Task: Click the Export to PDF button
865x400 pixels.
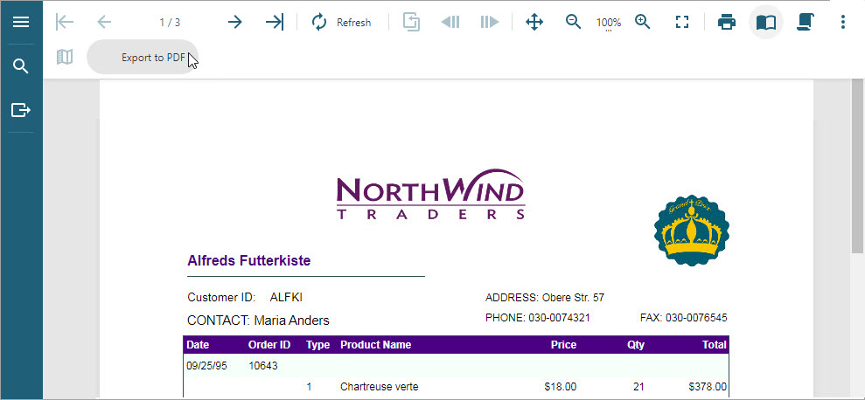Action: pyautogui.click(x=143, y=57)
